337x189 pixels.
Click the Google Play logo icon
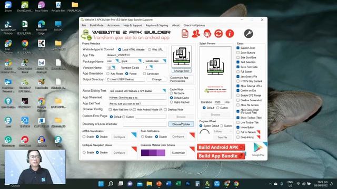click(x=258, y=148)
